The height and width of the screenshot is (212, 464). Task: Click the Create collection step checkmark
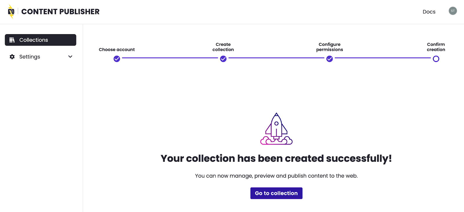tap(223, 59)
